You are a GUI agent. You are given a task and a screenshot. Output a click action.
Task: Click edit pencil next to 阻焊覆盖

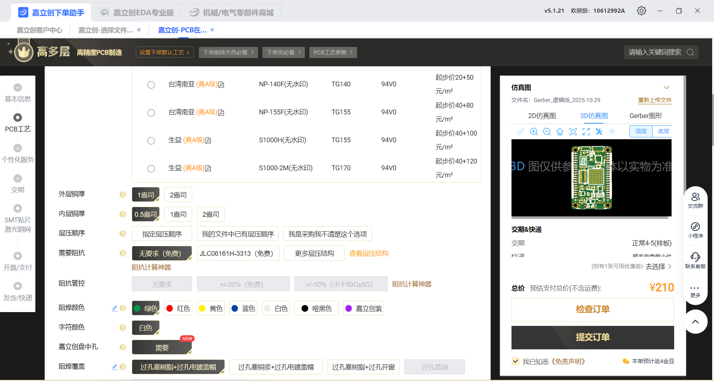pyautogui.click(x=115, y=367)
